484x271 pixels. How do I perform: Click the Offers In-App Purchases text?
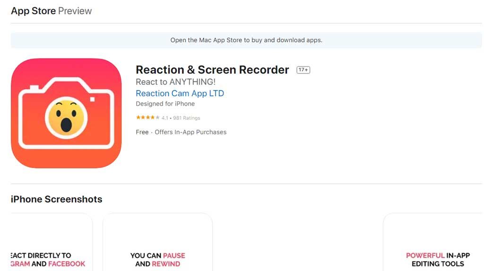190,132
